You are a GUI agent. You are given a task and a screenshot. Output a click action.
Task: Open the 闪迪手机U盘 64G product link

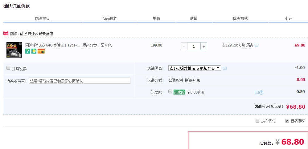point(53,45)
